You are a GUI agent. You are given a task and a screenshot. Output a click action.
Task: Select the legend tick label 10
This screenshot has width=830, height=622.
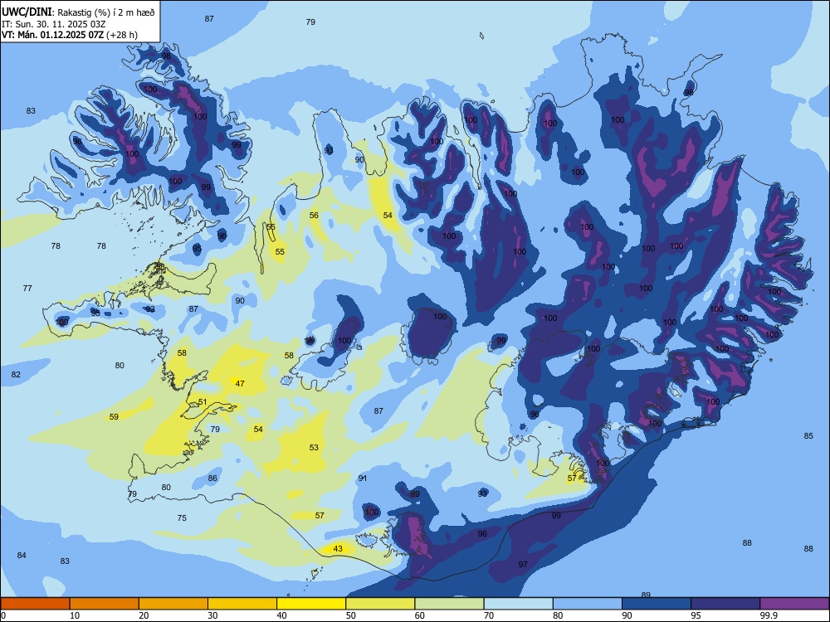(x=75, y=615)
